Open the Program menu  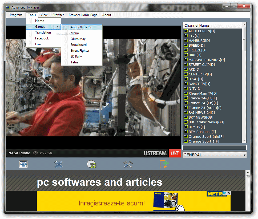tap(16, 15)
